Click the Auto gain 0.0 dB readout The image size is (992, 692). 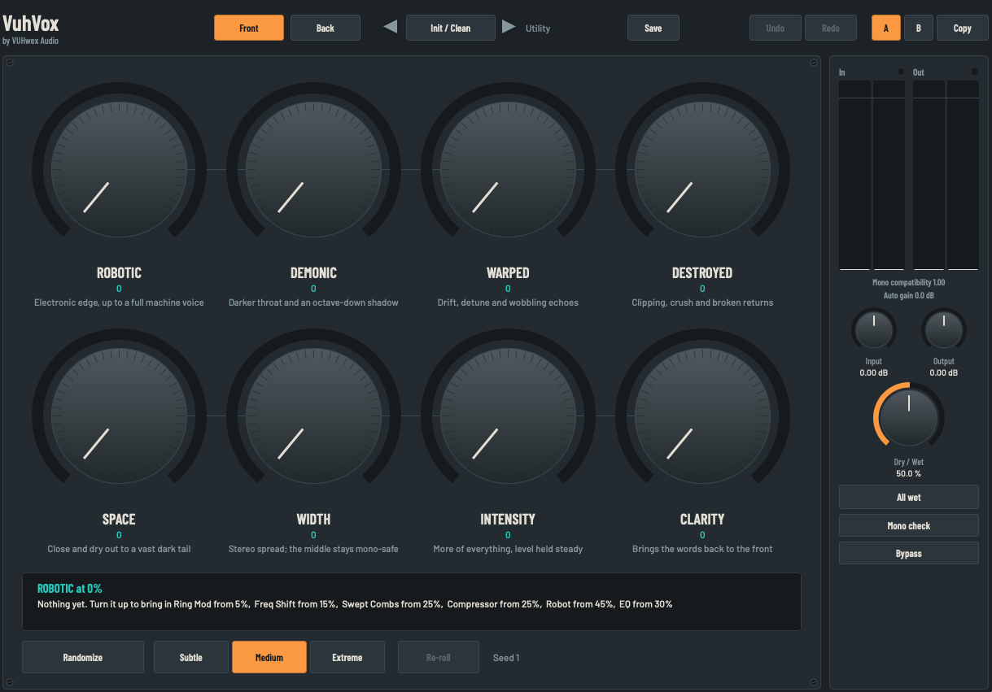click(909, 295)
